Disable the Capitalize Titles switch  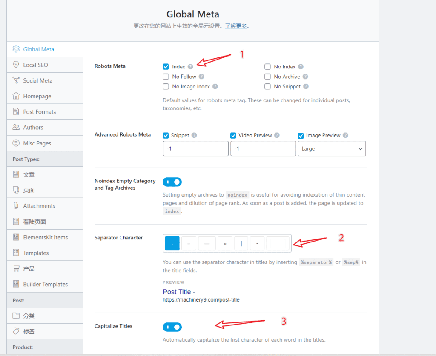coord(172,327)
